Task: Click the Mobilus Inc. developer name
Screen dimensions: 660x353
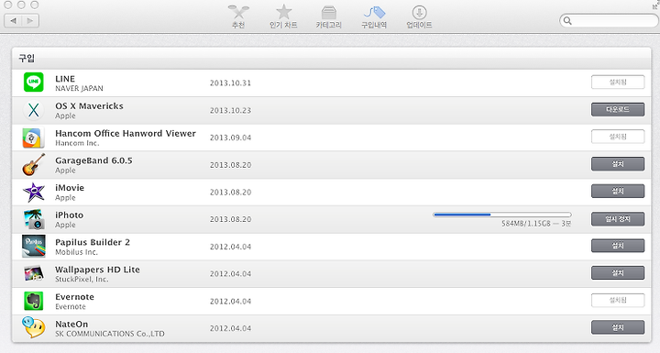Action: pos(76,252)
